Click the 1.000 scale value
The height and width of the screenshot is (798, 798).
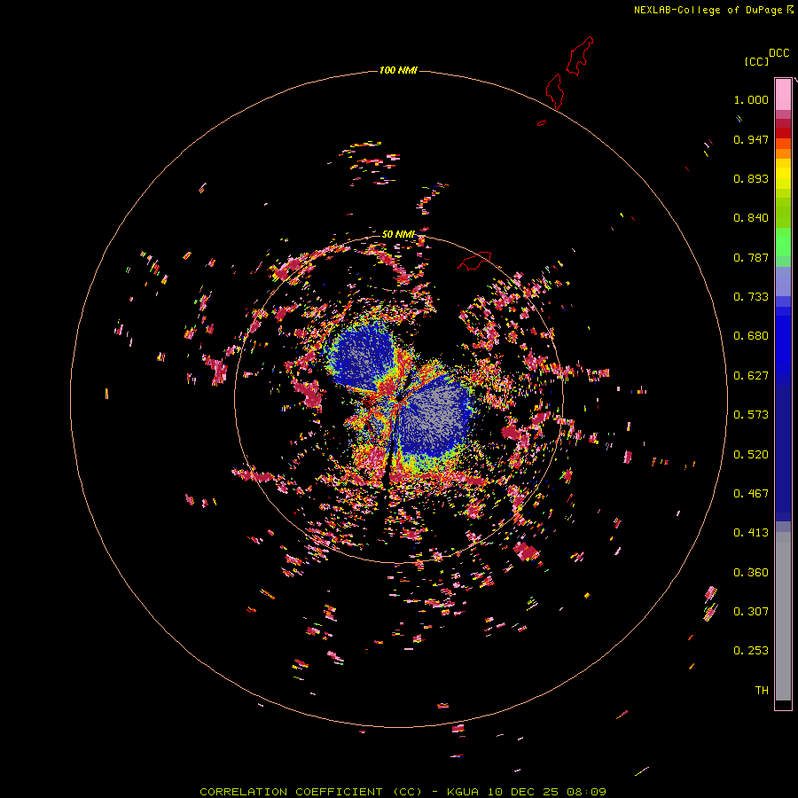751,99
